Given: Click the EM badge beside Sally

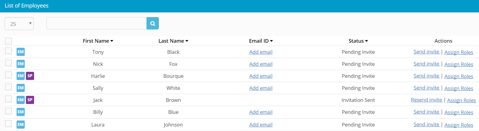Looking at the screenshot, I should tap(20, 88).
